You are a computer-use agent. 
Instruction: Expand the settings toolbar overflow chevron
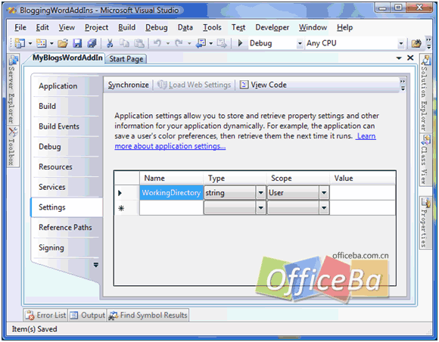pyautogui.click(x=403, y=85)
